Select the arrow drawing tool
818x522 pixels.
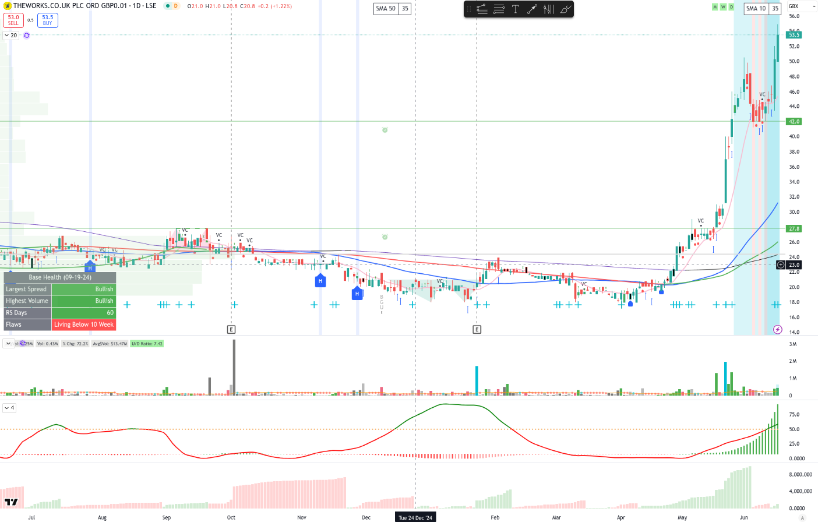click(x=532, y=9)
